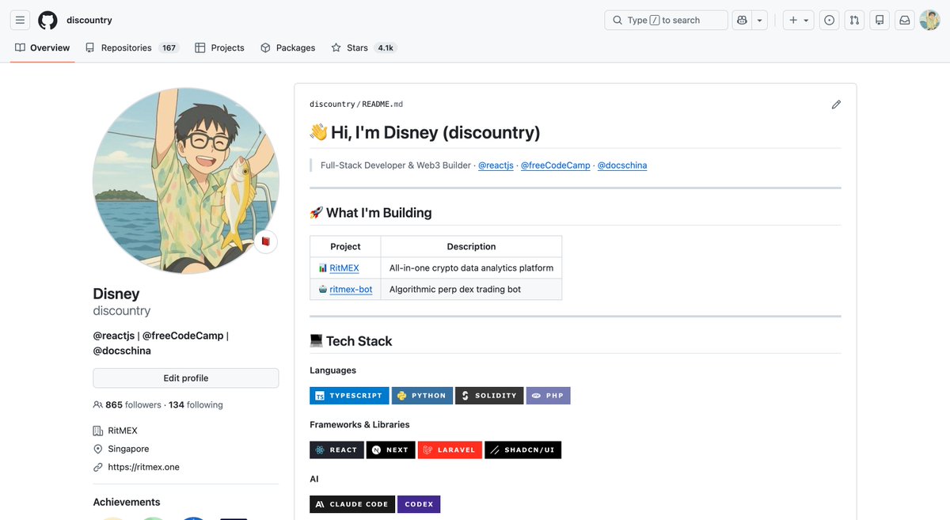Click the shadcn/ui badge
Screen dimensions: 950x520
click(x=522, y=450)
